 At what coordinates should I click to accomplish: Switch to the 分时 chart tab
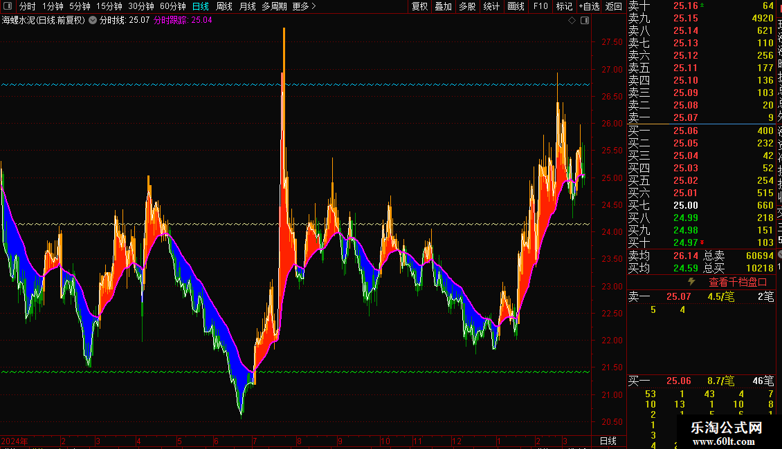[27, 6]
